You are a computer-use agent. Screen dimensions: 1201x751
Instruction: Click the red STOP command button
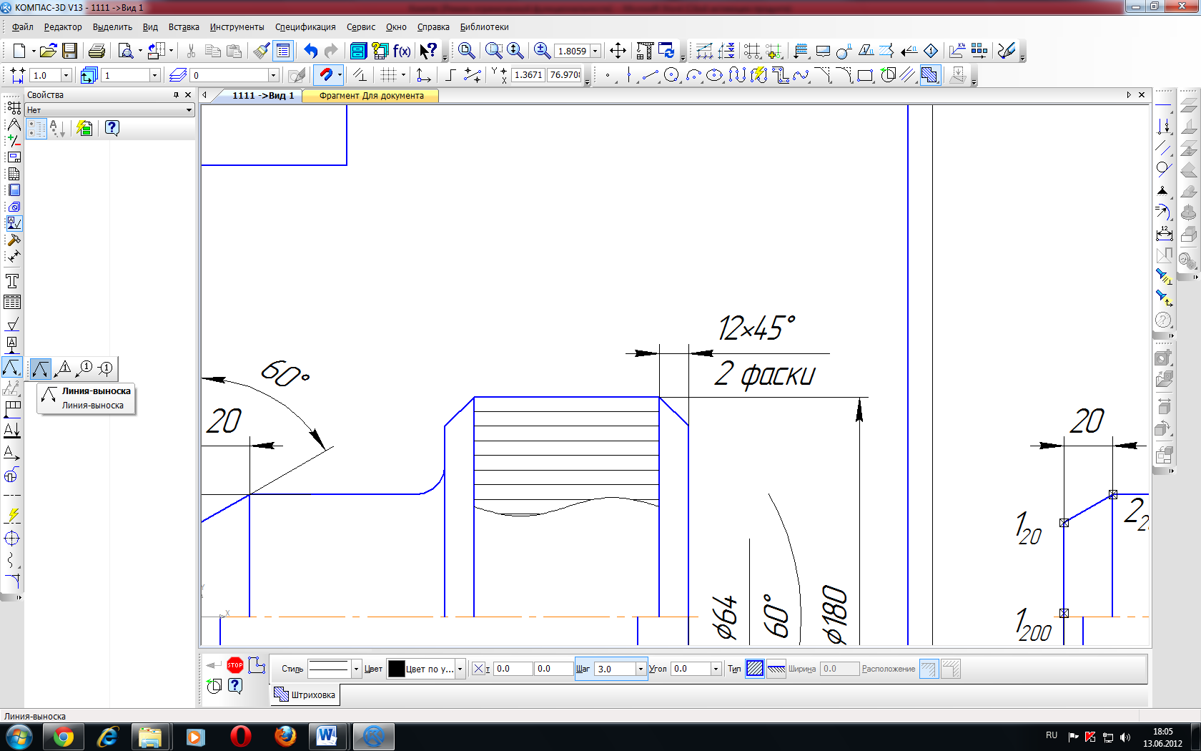coord(235,665)
